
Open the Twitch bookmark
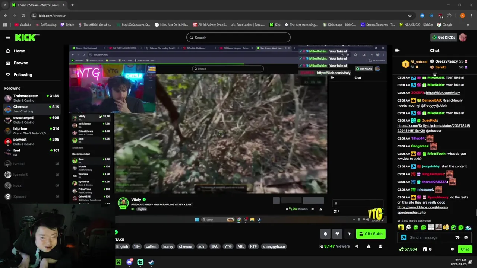(67, 25)
